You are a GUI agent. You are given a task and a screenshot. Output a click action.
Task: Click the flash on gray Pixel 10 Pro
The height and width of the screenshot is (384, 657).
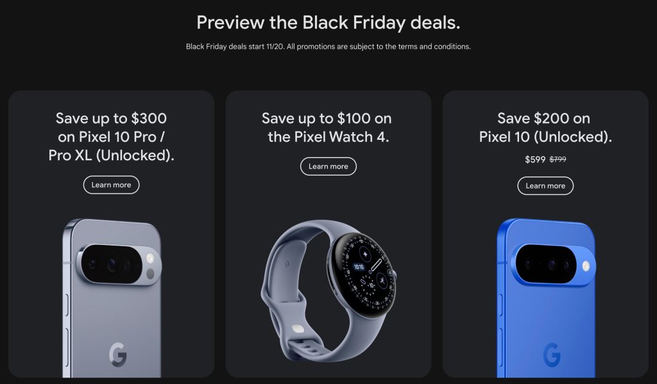click(x=150, y=259)
